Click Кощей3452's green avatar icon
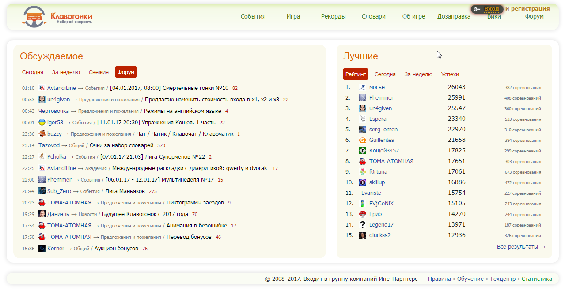Viewport: 565px width, 290px height. pos(363,151)
